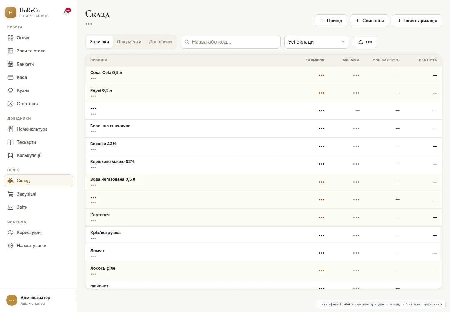Click the Адміністратор user name
The height and width of the screenshot is (312, 450).
(x=35, y=298)
